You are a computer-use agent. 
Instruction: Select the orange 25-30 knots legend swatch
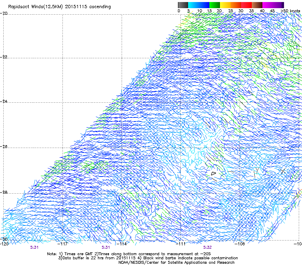tap(236, 5)
